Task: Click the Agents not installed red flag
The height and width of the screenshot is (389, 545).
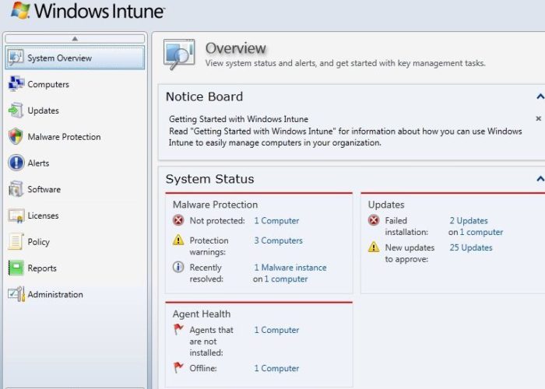Action: (x=178, y=329)
